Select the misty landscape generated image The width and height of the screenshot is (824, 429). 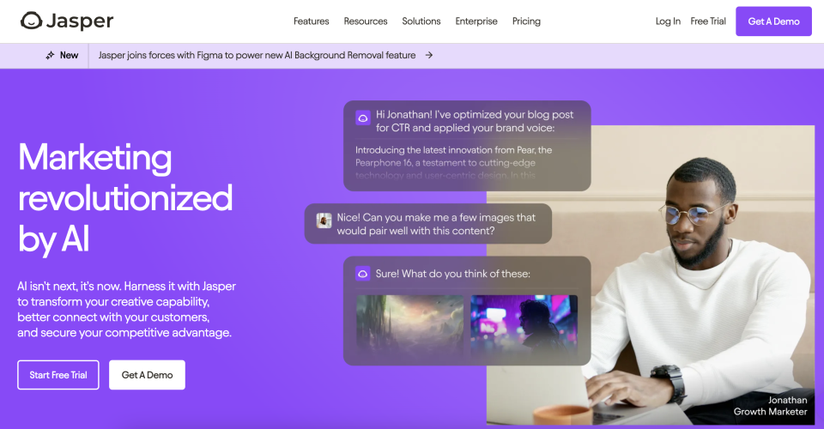(x=409, y=325)
